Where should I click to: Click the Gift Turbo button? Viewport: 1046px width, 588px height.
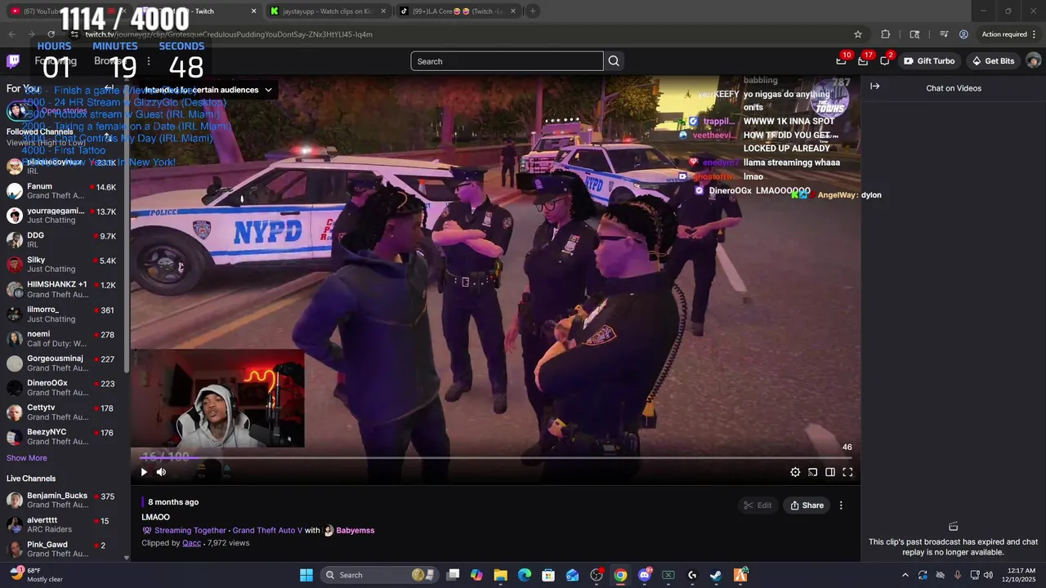pyautogui.click(x=929, y=61)
